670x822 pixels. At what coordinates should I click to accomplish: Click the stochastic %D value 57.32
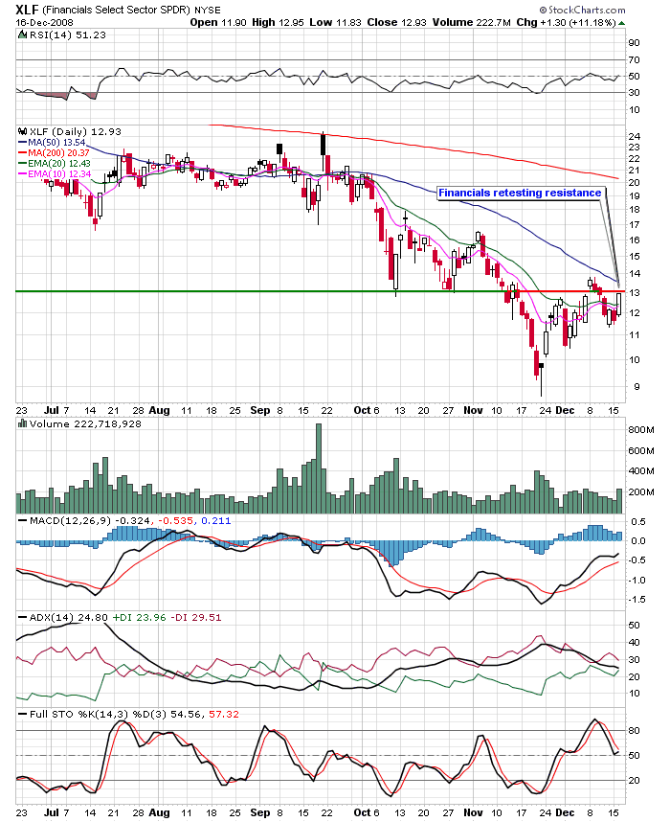[224, 714]
